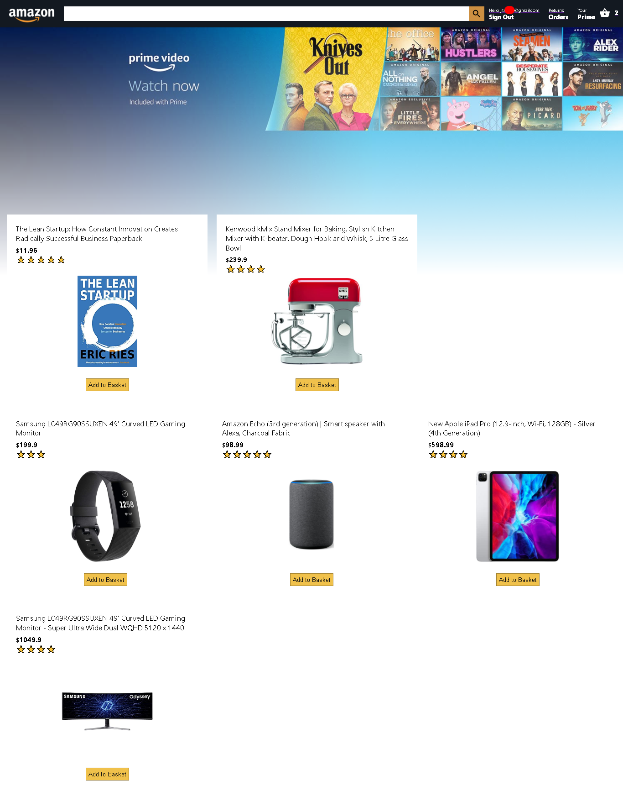Open Returns & Orders menu item
This screenshot has height=796, width=623.
coord(558,14)
